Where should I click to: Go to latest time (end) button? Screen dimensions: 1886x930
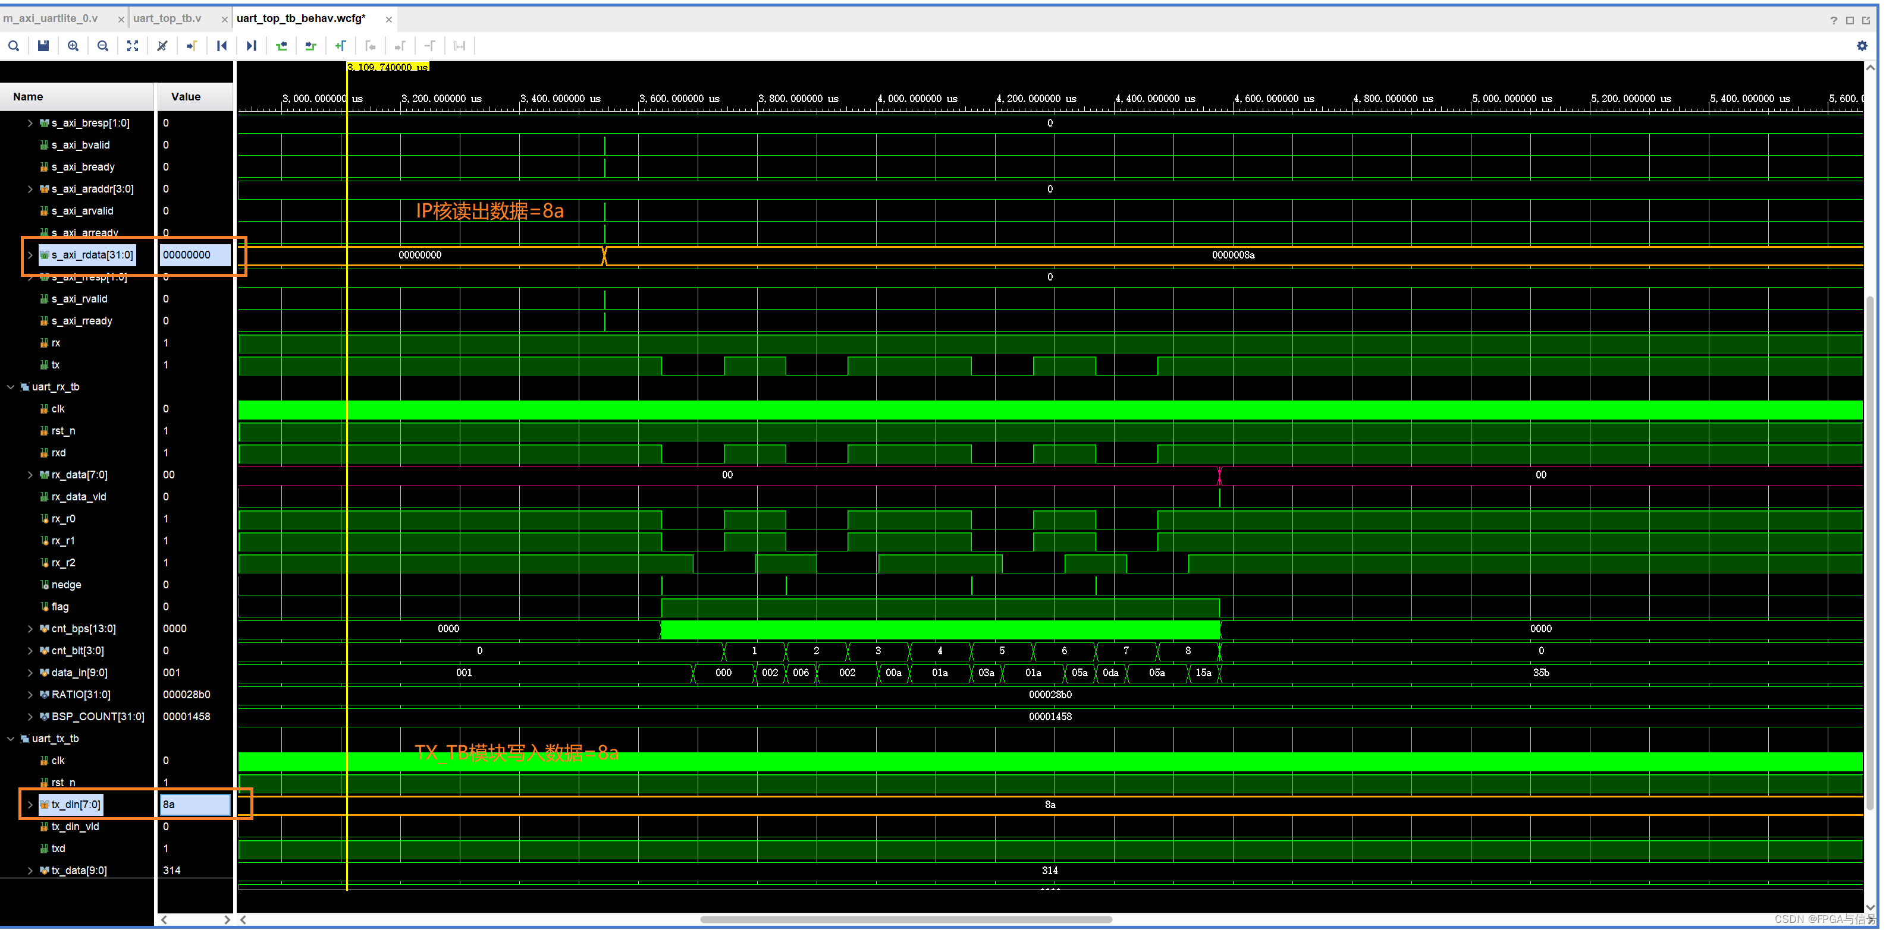[251, 46]
